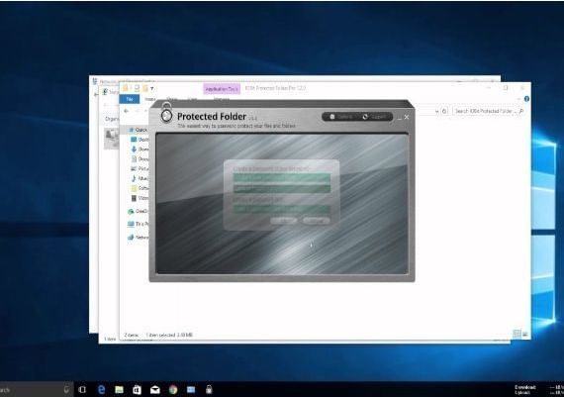
Task: Select Documents in navigation pane
Action: click(140, 158)
